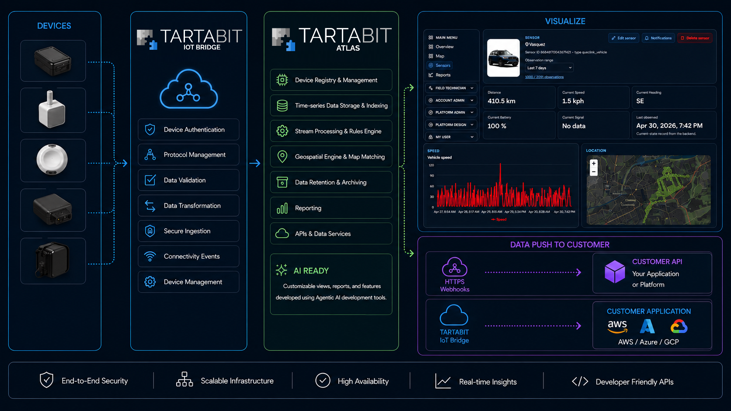
Task: Click the red Delete sensor button
Action: pos(695,38)
